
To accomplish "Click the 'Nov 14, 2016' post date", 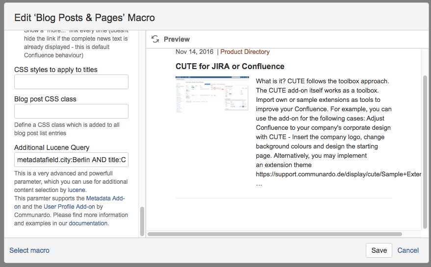I will pos(194,52).
